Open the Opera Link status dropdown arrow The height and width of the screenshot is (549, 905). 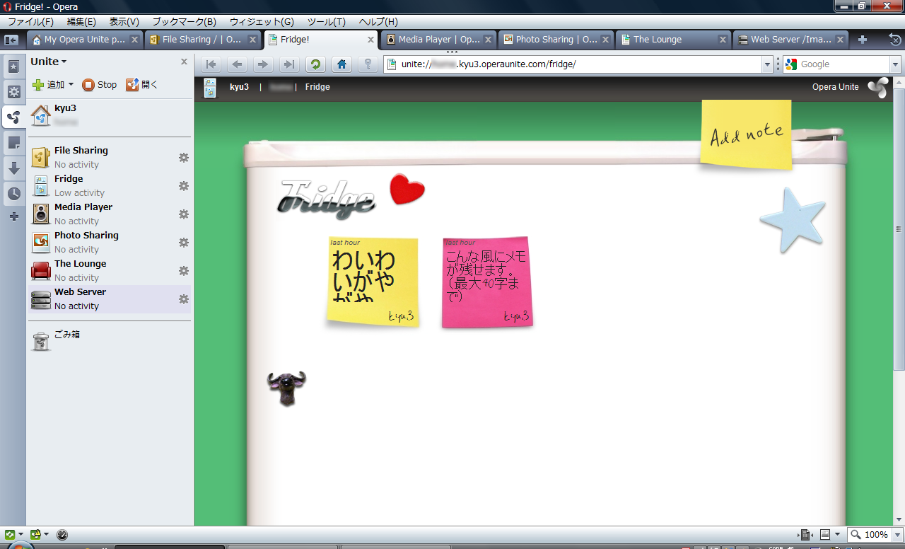pos(21,535)
